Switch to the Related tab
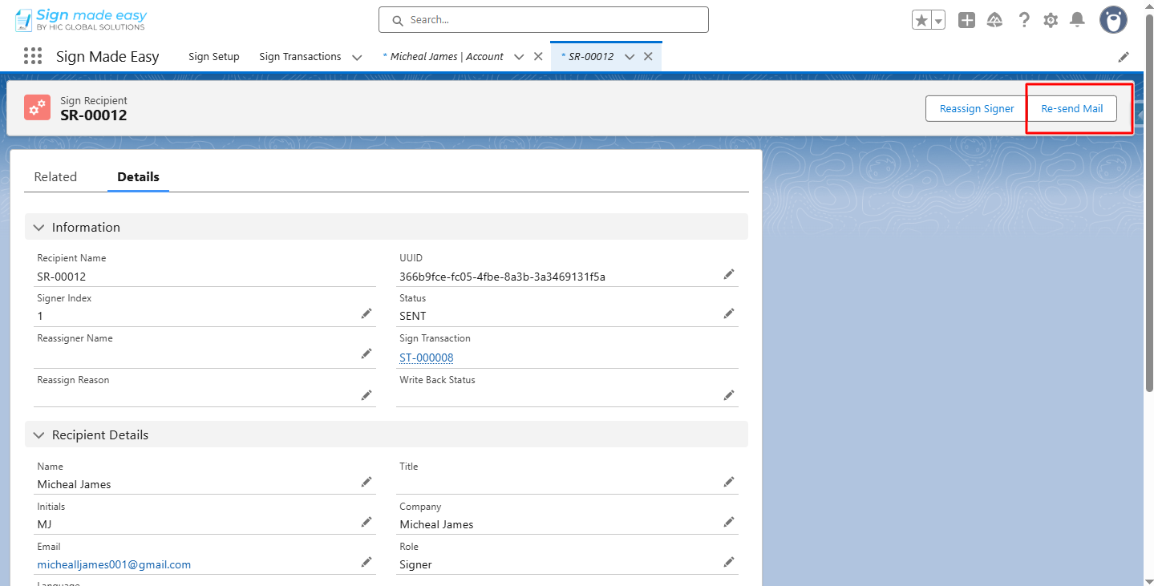Image resolution: width=1154 pixels, height=586 pixels. point(55,177)
